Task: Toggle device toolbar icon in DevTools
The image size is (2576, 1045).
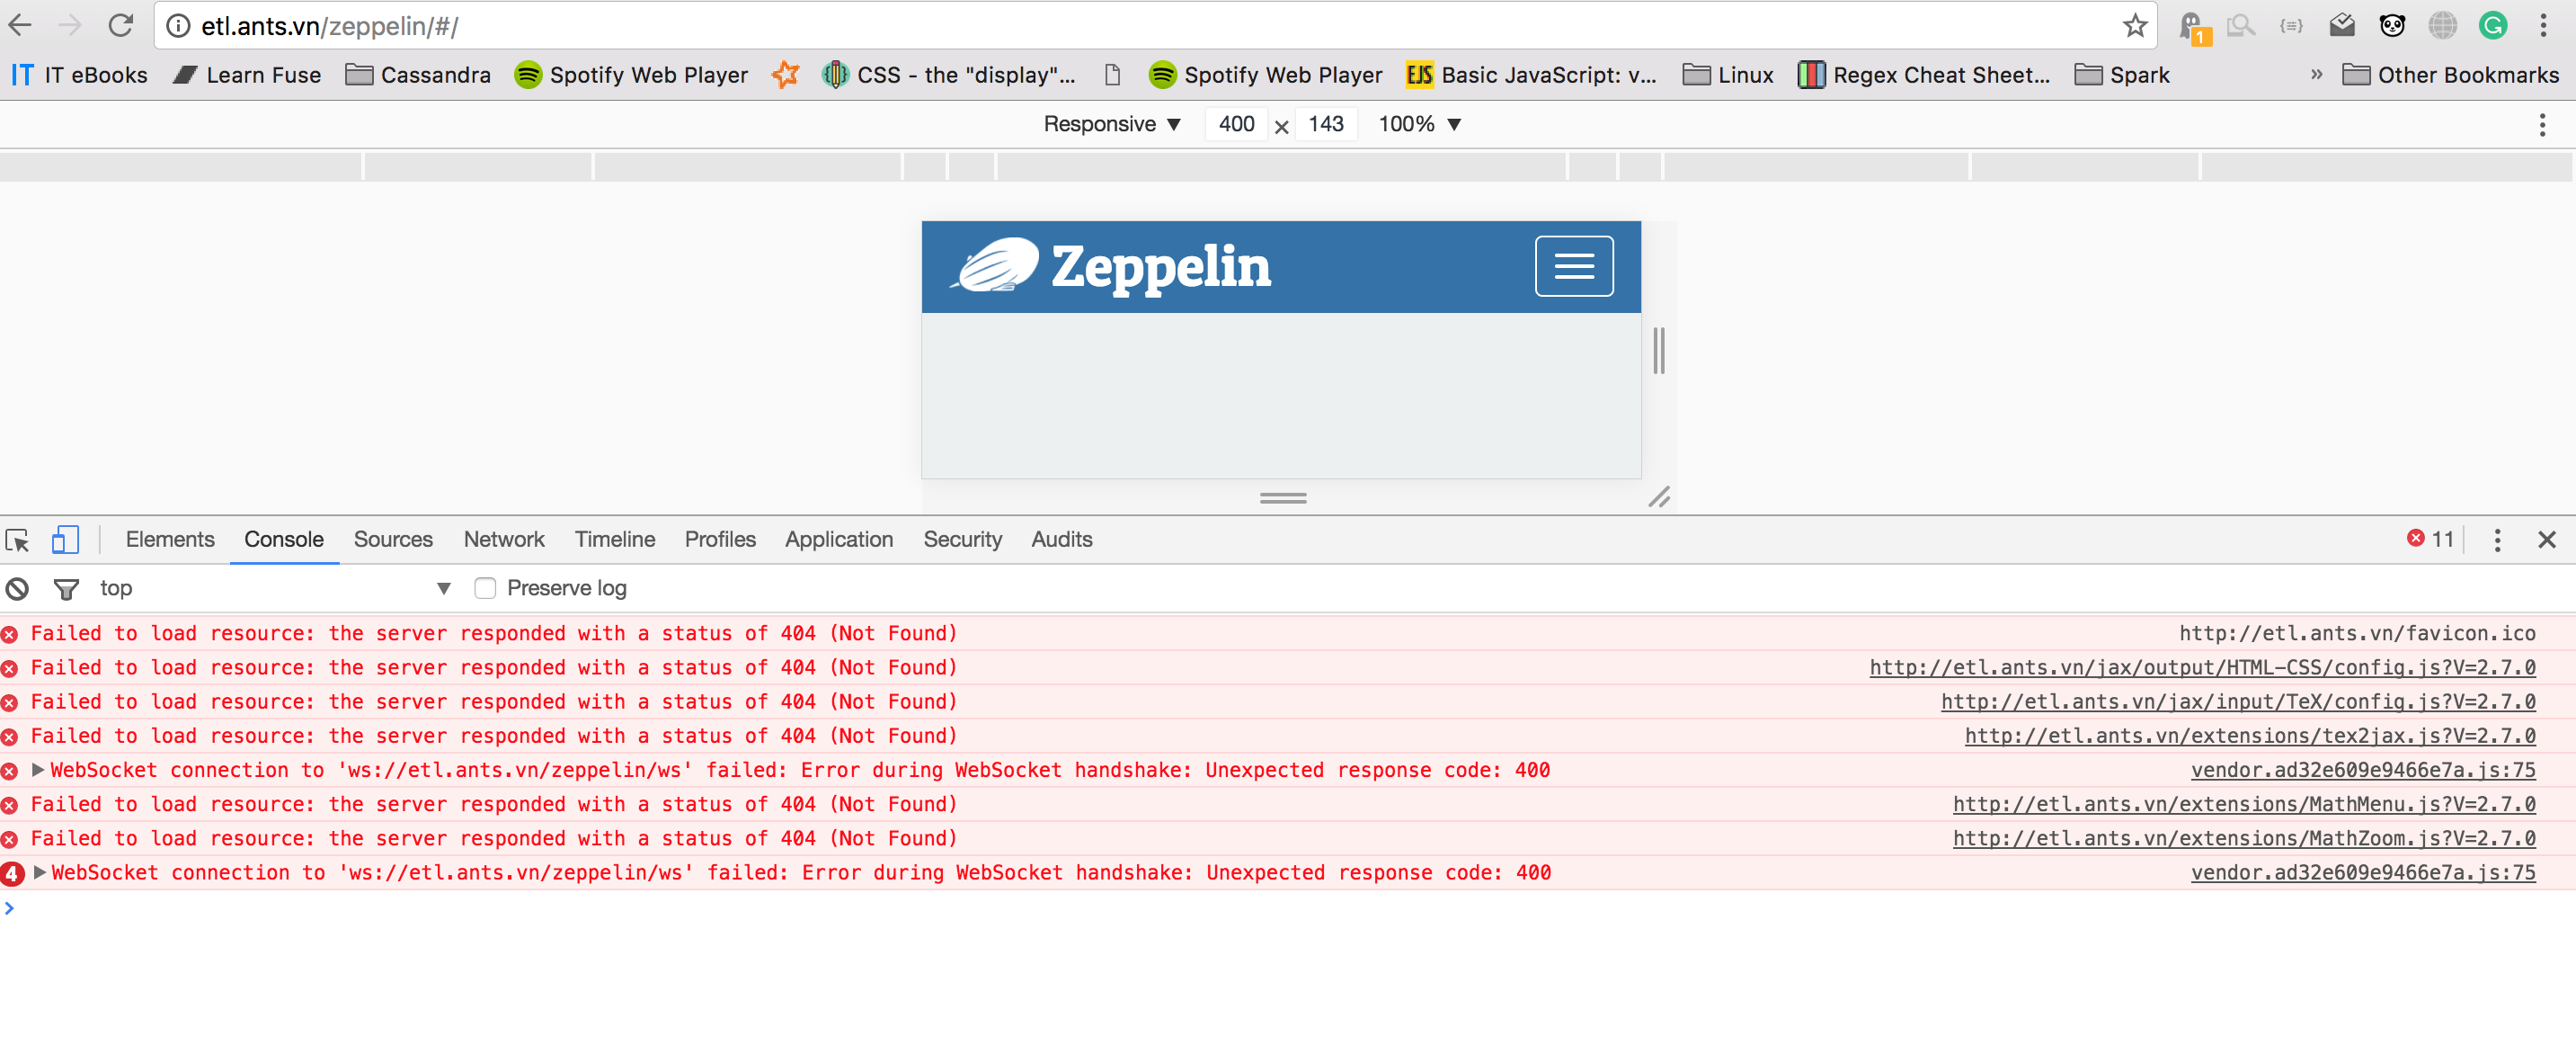Action: (x=65, y=540)
